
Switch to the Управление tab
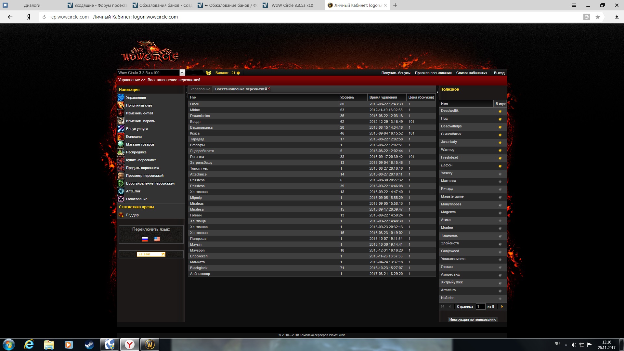pyautogui.click(x=200, y=89)
